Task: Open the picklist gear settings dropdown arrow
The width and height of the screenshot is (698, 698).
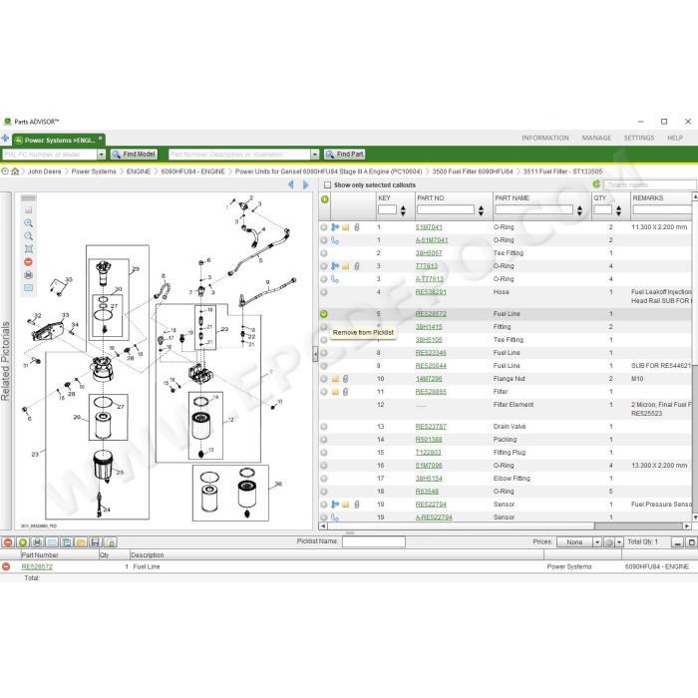Action: click(619, 542)
